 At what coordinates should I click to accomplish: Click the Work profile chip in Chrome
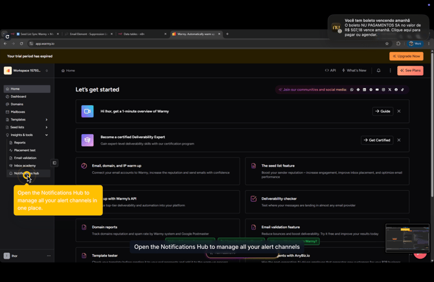click(x=415, y=43)
